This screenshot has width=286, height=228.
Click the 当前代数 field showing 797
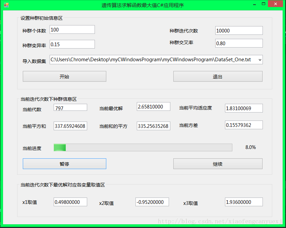70,107
